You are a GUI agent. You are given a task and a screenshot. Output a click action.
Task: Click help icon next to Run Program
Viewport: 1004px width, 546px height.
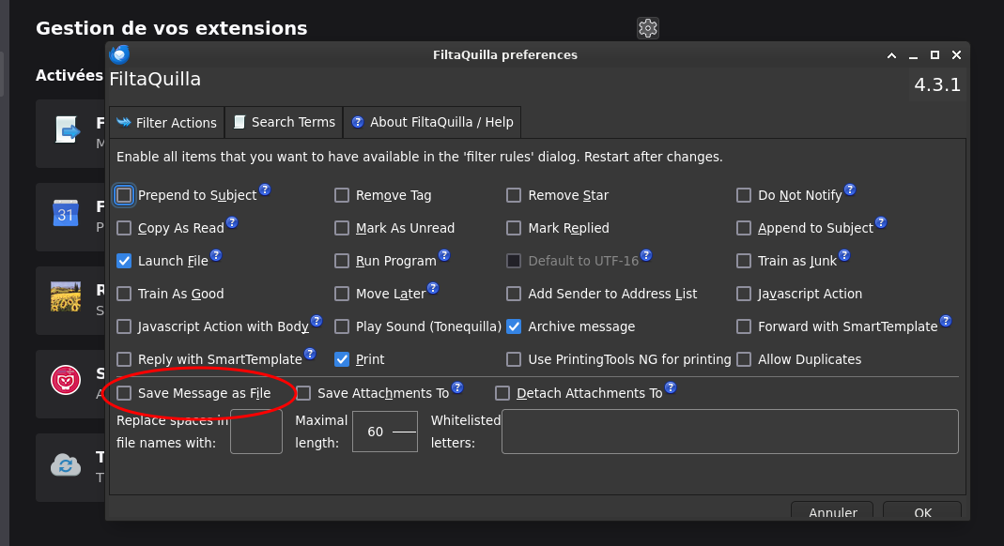click(x=444, y=255)
